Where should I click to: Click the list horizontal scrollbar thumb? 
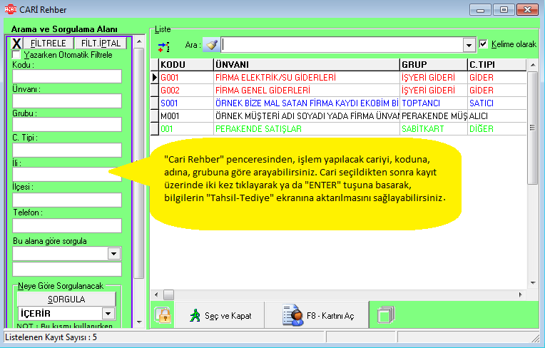(x=168, y=295)
